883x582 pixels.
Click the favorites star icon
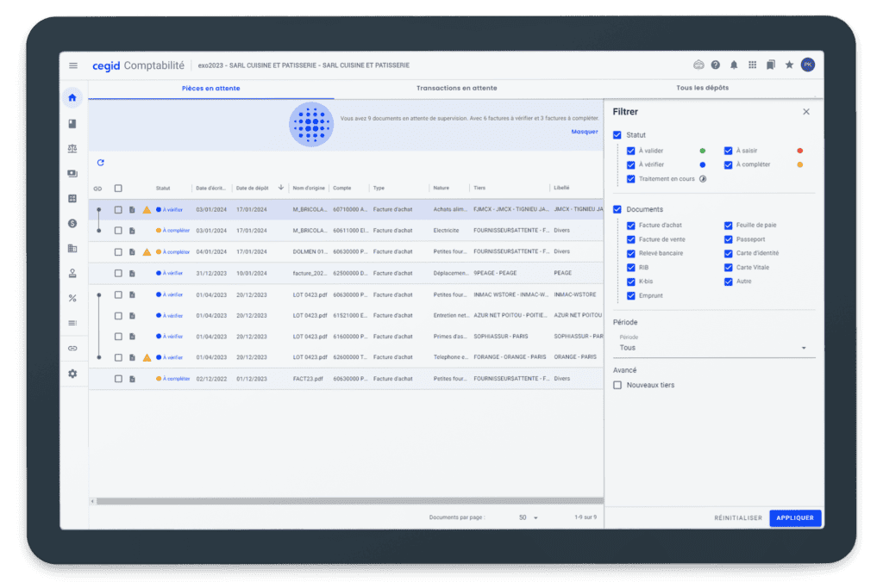(x=789, y=65)
